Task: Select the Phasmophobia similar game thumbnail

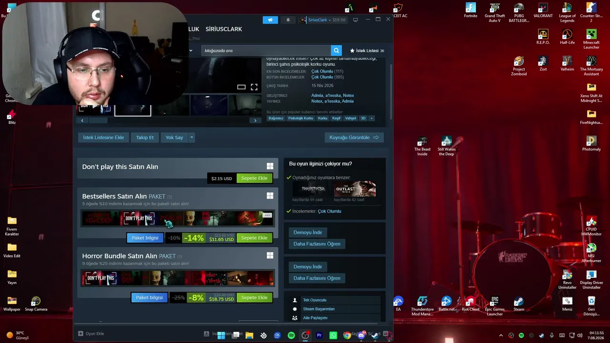Action: coord(313,189)
